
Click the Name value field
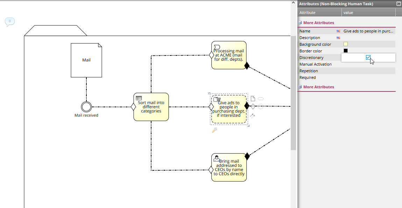coord(368,31)
